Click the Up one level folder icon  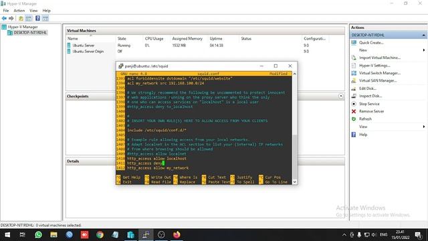[21, 18]
